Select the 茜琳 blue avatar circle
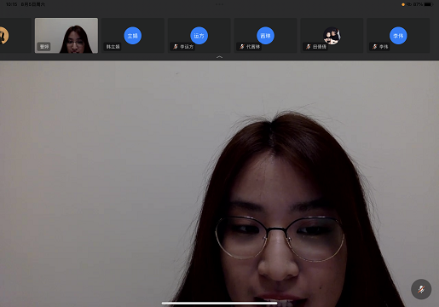Screen dimensions: 439x307 pos(265,36)
